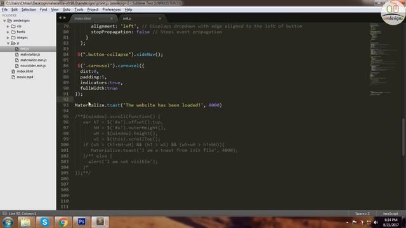Open materialize.js in the sidebar
Viewport: 406px width, 228px height.
(x=30, y=54)
